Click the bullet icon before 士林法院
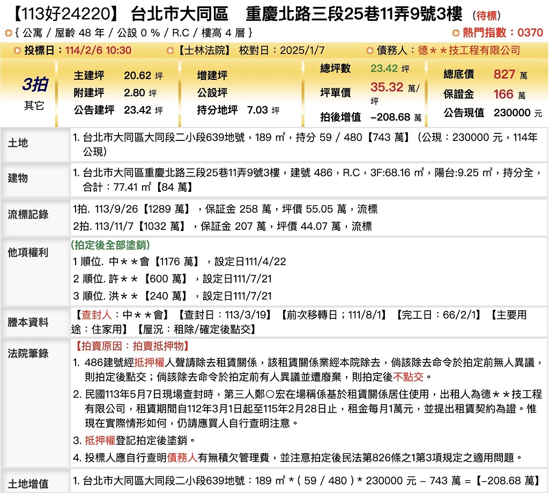Screen dimensions: 549x493 click(170, 51)
